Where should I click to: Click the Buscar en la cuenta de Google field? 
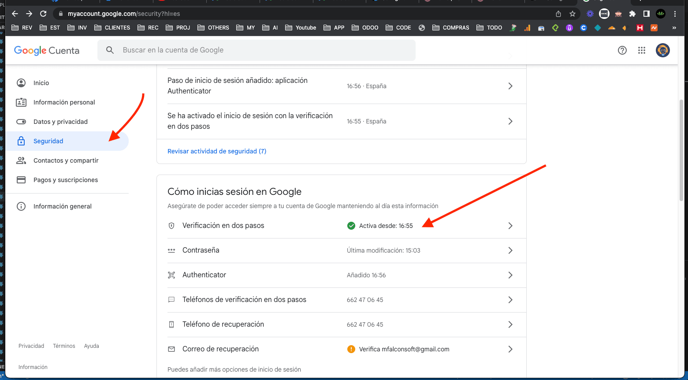[x=257, y=50]
